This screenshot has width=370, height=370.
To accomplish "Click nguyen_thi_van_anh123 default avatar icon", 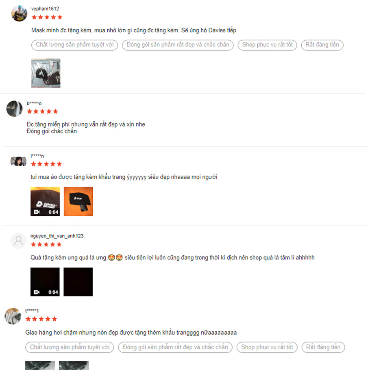I will pyautogui.click(x=18, y=241).
